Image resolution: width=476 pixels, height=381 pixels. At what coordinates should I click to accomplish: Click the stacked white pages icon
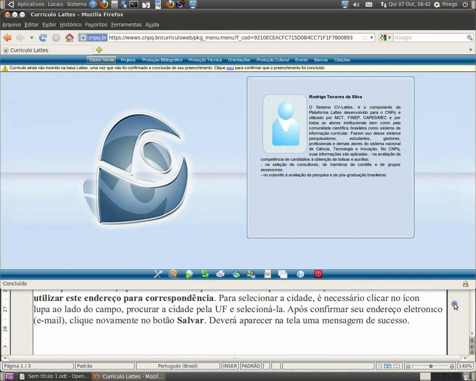(x=282, y=274)
